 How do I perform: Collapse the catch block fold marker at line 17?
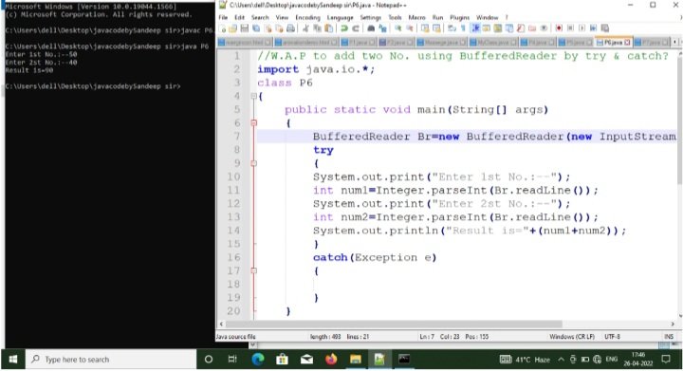click(x=254, y=270)
